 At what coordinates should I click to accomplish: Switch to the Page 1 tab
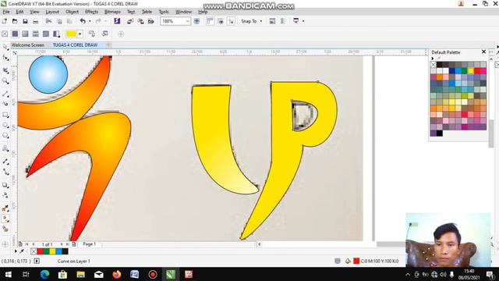point(90,244)
